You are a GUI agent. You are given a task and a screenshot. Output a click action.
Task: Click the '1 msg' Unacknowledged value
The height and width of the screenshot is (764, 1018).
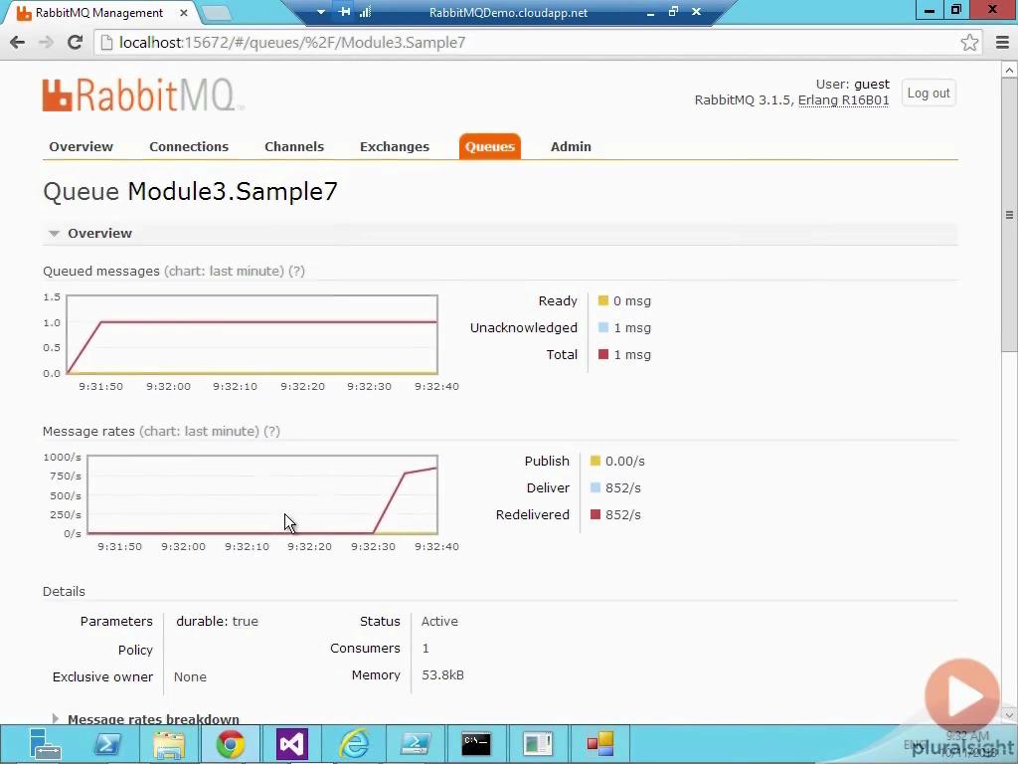[x=632, y=327]
